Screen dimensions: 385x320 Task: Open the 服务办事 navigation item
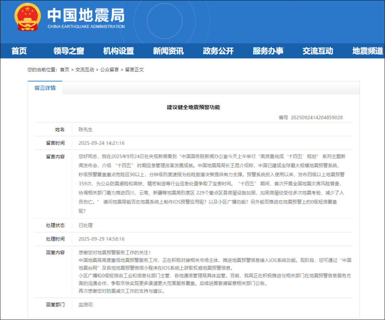coord(268,51)
